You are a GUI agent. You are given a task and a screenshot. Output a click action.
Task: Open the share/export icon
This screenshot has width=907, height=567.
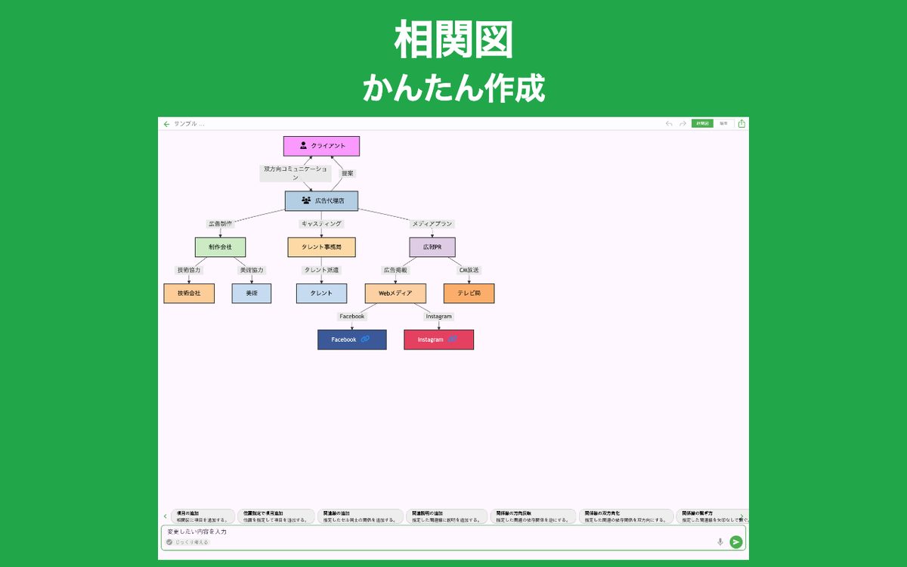[741, 123]
